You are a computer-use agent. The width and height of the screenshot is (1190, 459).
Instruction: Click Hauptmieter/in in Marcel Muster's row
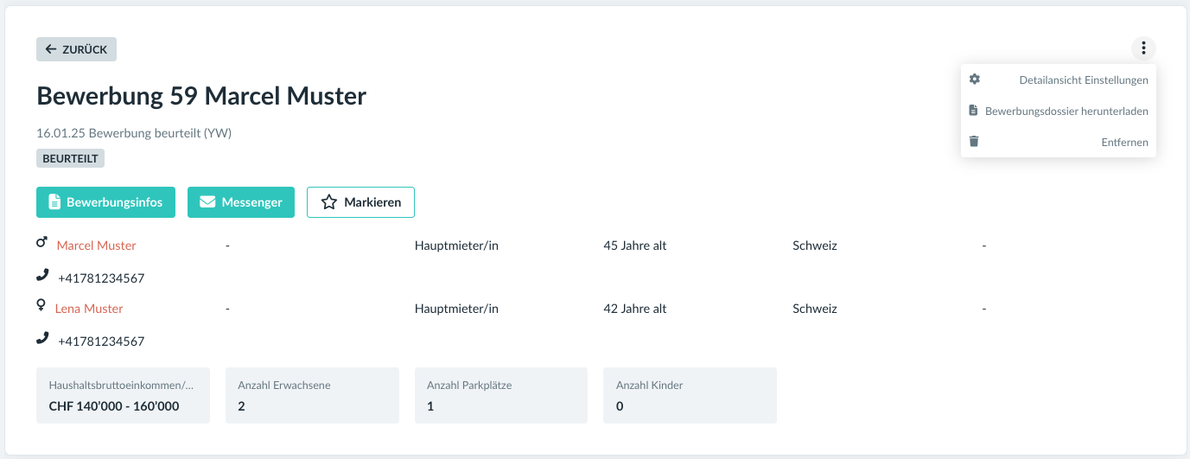pos(456,245)
